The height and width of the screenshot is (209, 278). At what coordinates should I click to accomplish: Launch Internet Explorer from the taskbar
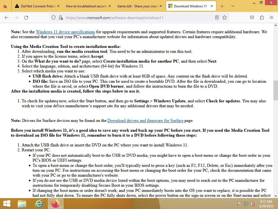(x=39, y=204)
